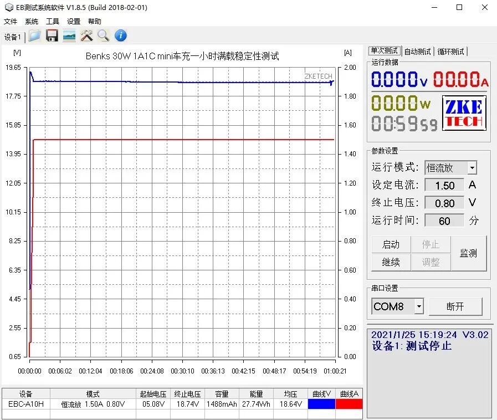Click the chart title Benks 30W text
This screenshot has width=497, height=420.
coord(182,56)
